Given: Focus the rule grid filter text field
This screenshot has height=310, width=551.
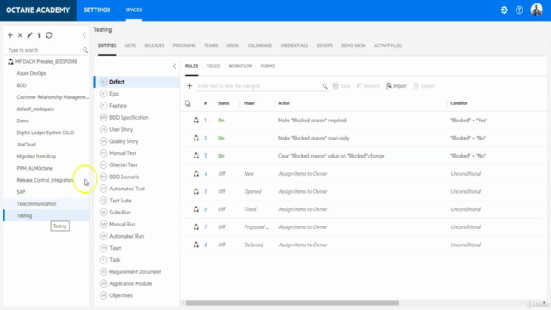Looking at the screenshot, I should [x=259, y=86].
